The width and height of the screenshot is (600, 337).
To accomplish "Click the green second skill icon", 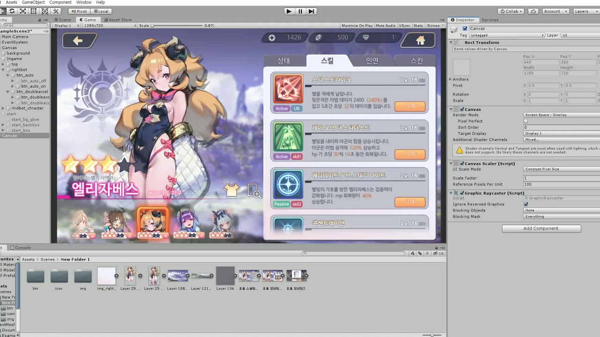I will [x=288, y=137].
